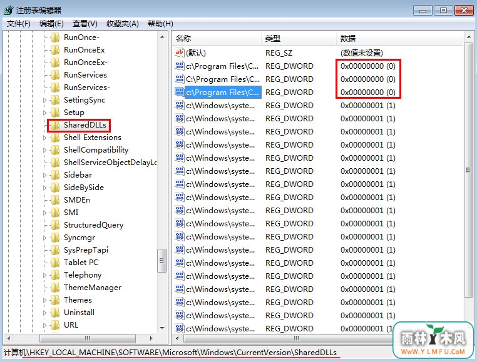The height and width of the screenshot is (362, 477).
Task: Click the Setup folder icon
Action: tap(55, 113)
